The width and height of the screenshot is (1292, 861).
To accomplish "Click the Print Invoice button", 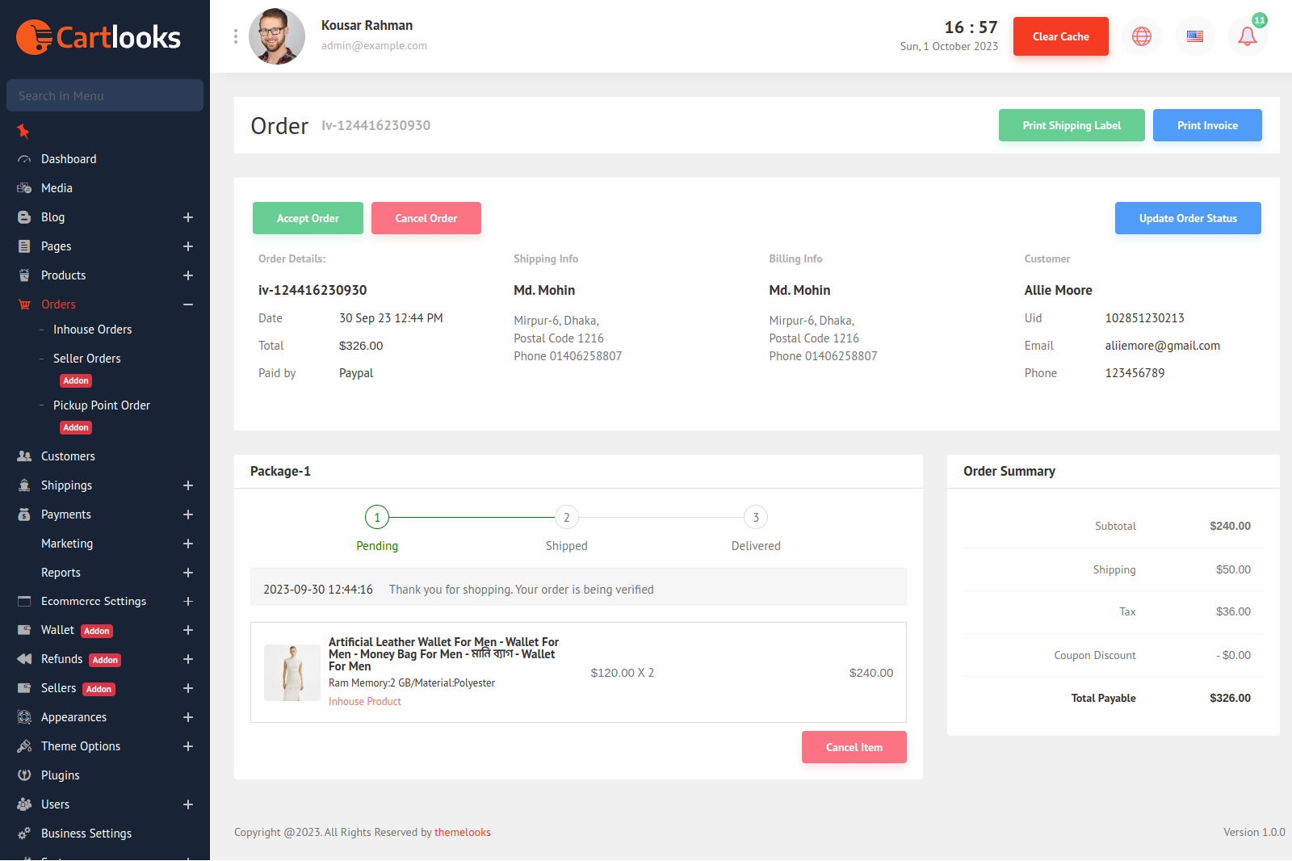I will (x=1206, y=125).
